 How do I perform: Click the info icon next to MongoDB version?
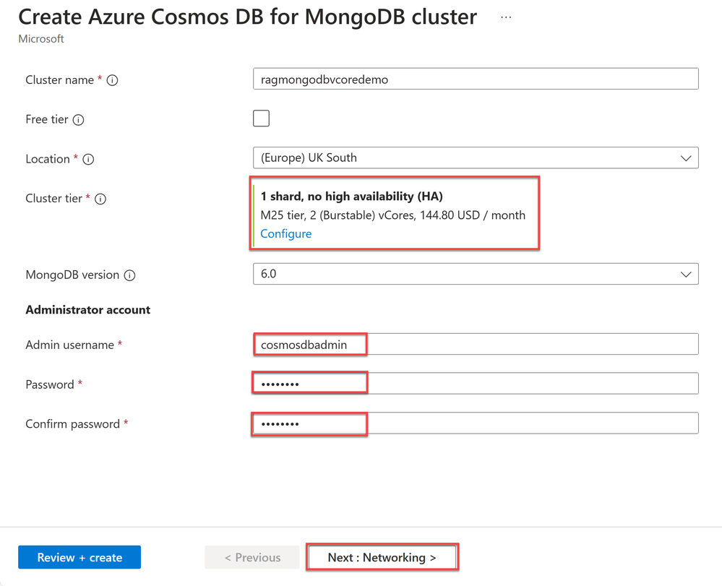coord(130,275)
